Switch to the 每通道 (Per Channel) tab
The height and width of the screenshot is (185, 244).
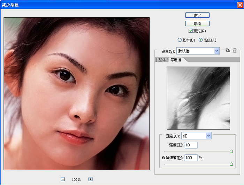coord(176,60)
